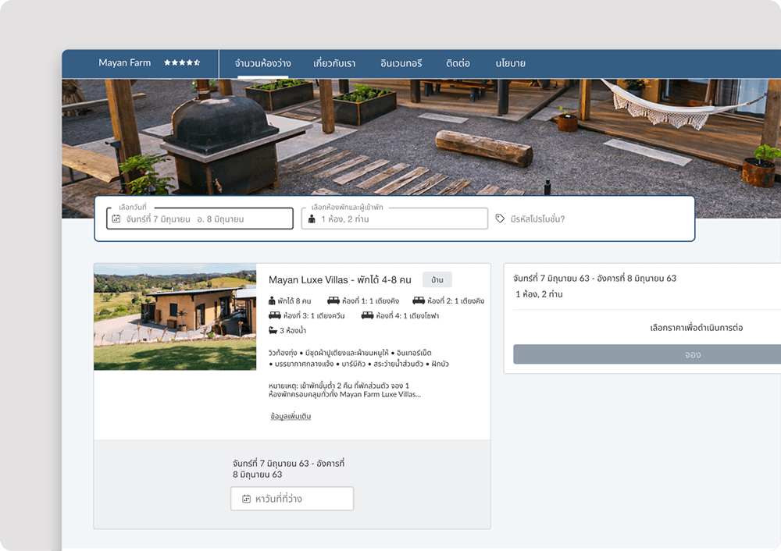Go to the 'ติดต่อ' nav item
Viewport: 781px width, 551px height.
[x=458, y=63]
